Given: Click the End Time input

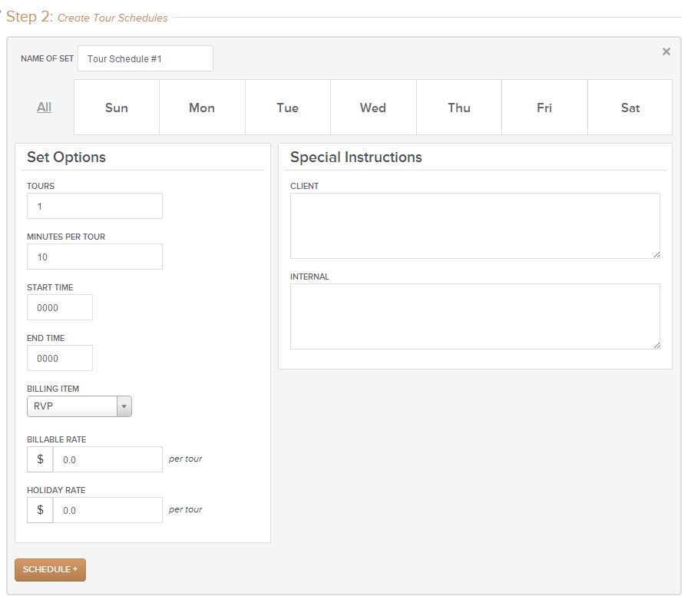Looking at the screenshot, I should click(60, 358).
